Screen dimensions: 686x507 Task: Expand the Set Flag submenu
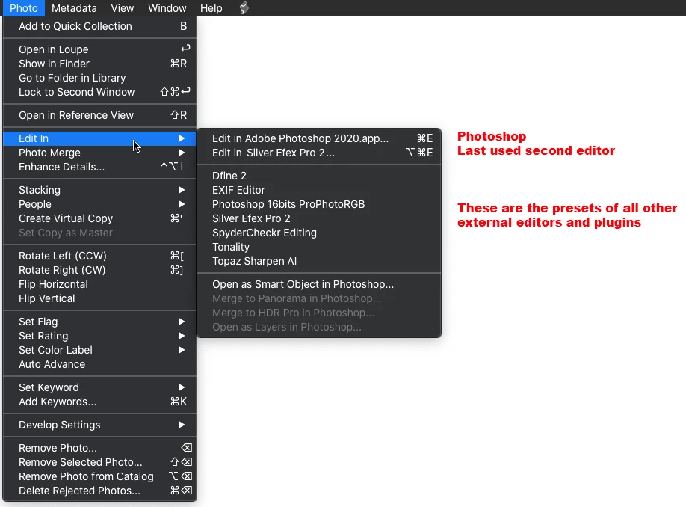(x=99, y=322)
